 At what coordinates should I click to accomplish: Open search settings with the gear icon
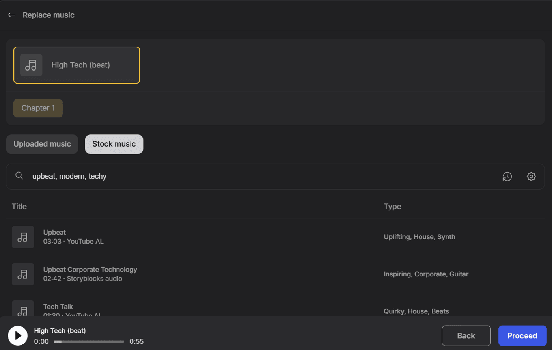coord(531,176)
